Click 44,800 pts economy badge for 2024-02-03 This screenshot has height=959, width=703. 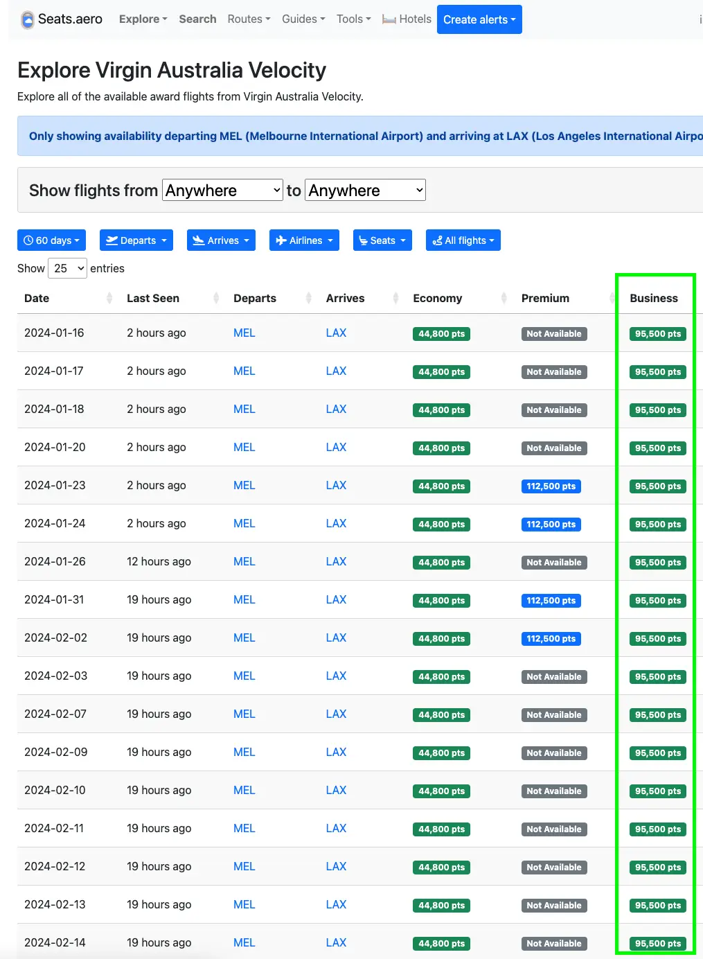point(442,677)
